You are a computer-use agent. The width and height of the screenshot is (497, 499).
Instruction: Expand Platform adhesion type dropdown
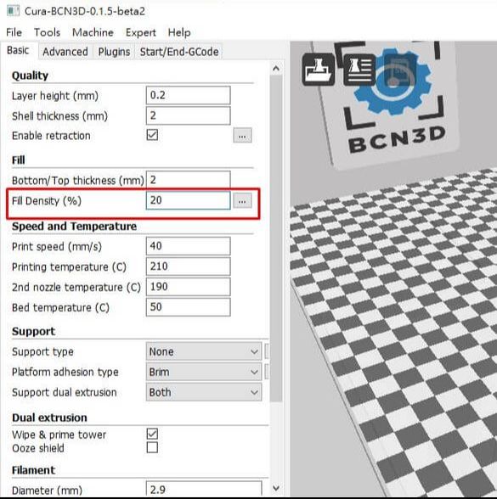(x=204, y=372)
